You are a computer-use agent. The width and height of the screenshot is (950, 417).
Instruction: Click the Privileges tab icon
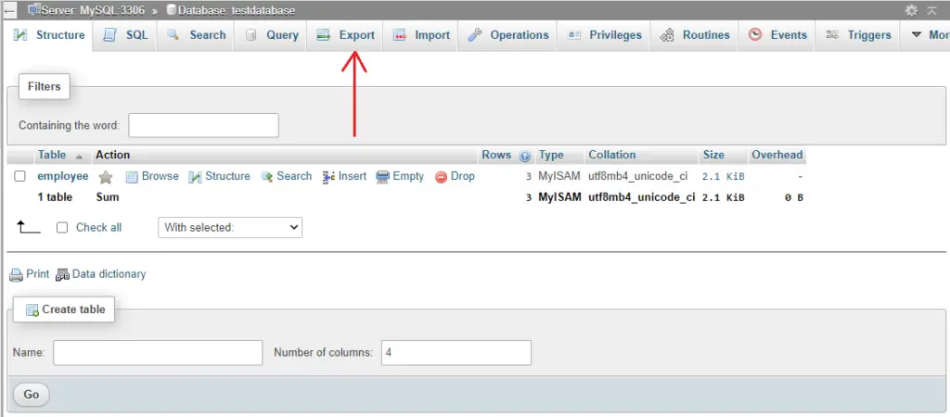573,35
